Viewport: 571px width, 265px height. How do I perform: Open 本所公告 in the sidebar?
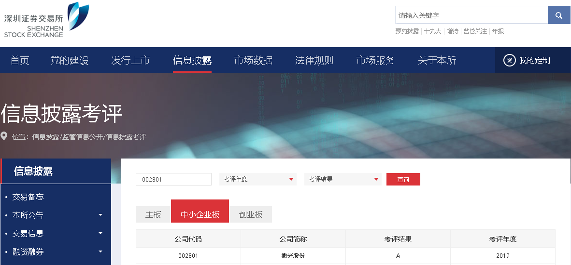tap(28, 215)
